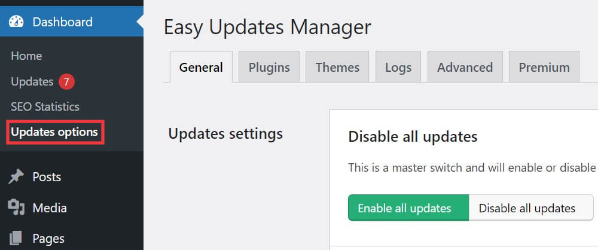Screen dimensions: 598x250
Task: Select the Premium tab
Action: pyautogui.click(x=544, y=67)
